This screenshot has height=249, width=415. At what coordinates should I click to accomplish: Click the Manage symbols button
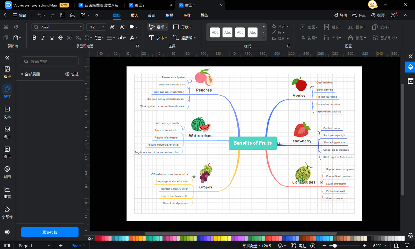(x=72, y=74)
